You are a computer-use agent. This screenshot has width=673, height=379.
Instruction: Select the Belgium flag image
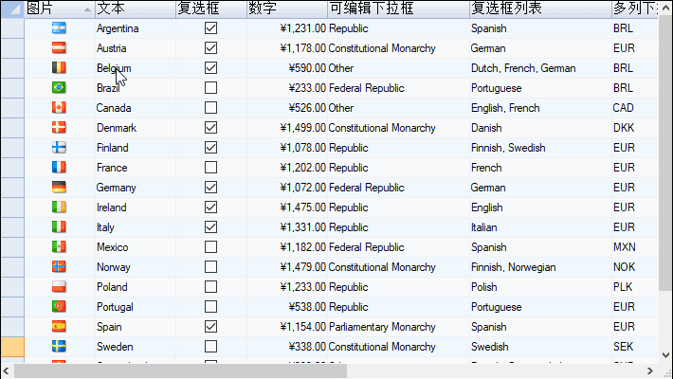59,68
